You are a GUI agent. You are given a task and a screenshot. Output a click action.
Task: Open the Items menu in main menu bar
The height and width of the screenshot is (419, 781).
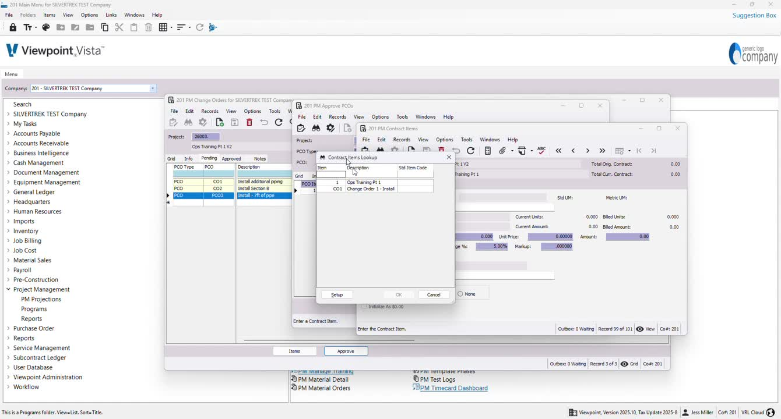[x=50, y=15]
